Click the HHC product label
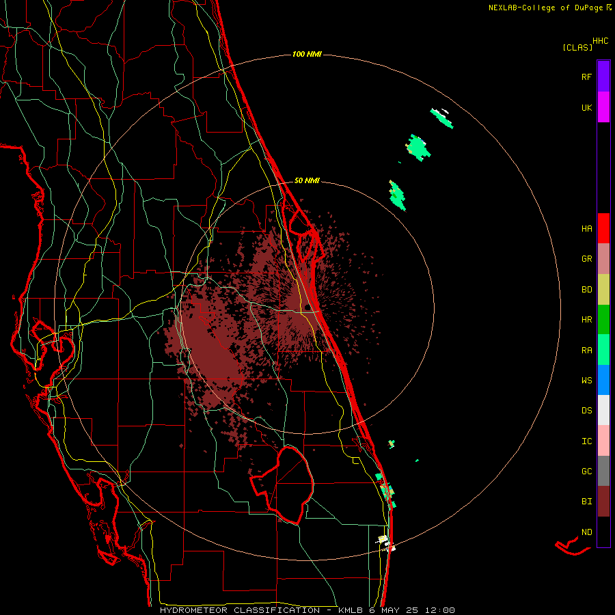 (601, 41)
